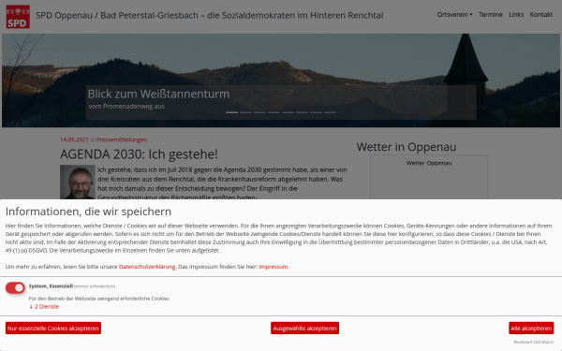Click the article author portrait photo
562x351 pixels.
pyautogui.click(x=78, y=182)
